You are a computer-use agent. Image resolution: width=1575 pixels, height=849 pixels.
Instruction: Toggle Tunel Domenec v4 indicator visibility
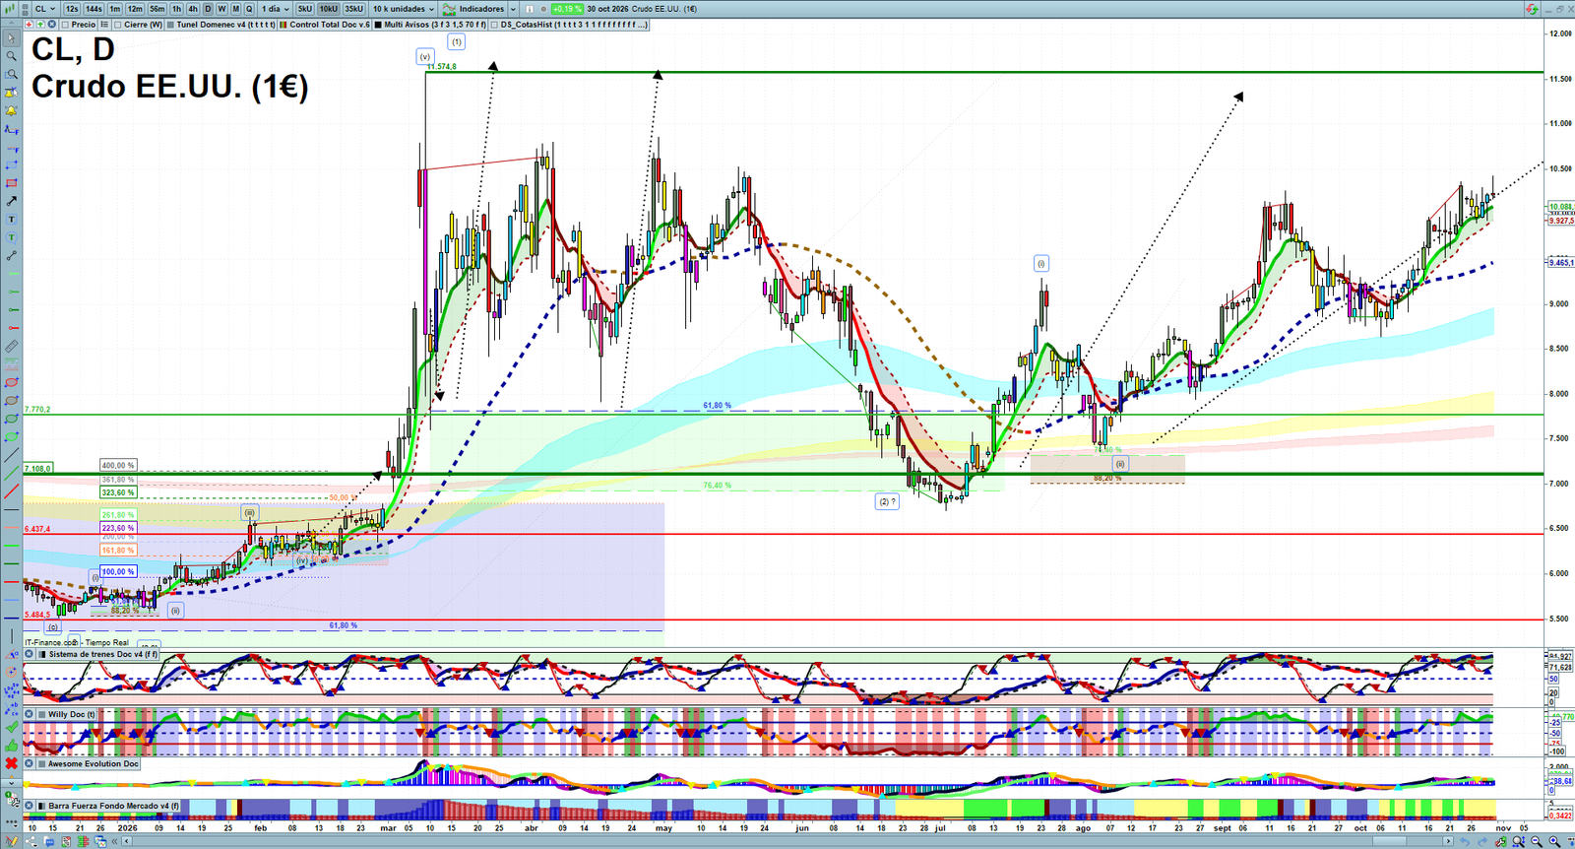click(x=170, y=25)
